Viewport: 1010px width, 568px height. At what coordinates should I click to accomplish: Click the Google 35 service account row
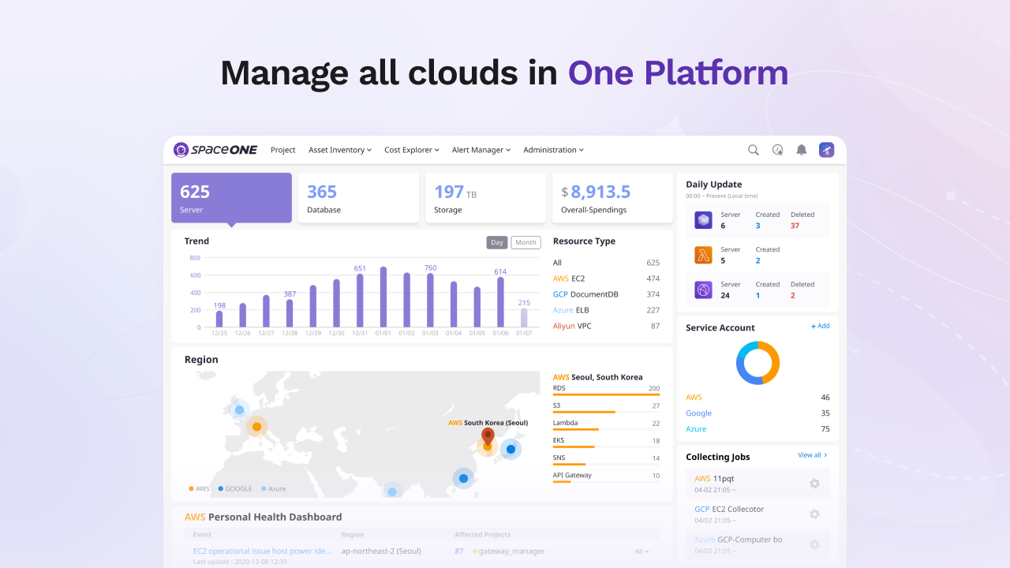point(757,413)
